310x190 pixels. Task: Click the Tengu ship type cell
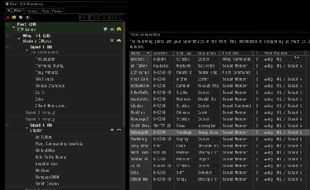point(181,179)
